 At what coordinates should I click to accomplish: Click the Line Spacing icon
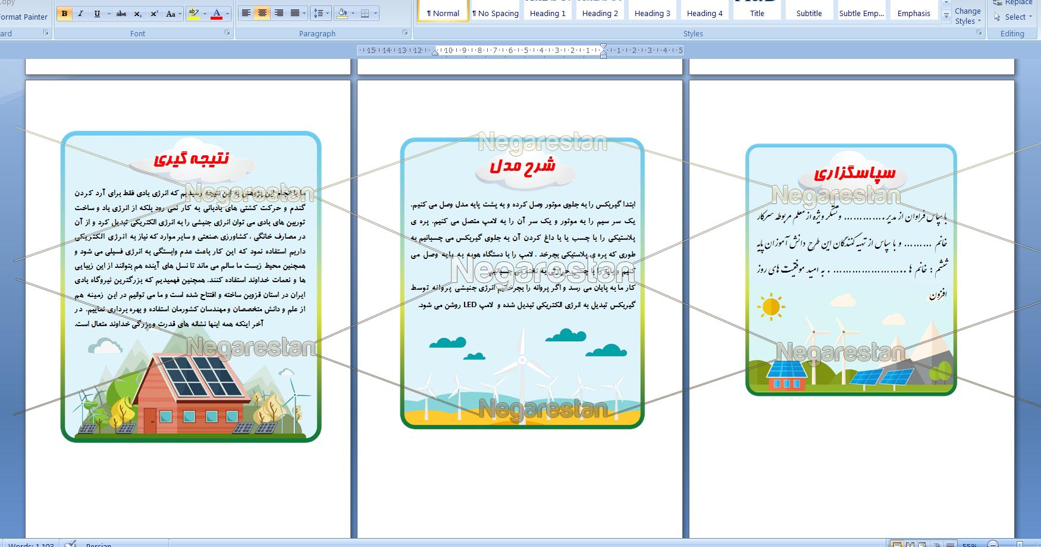click(319, 13)
